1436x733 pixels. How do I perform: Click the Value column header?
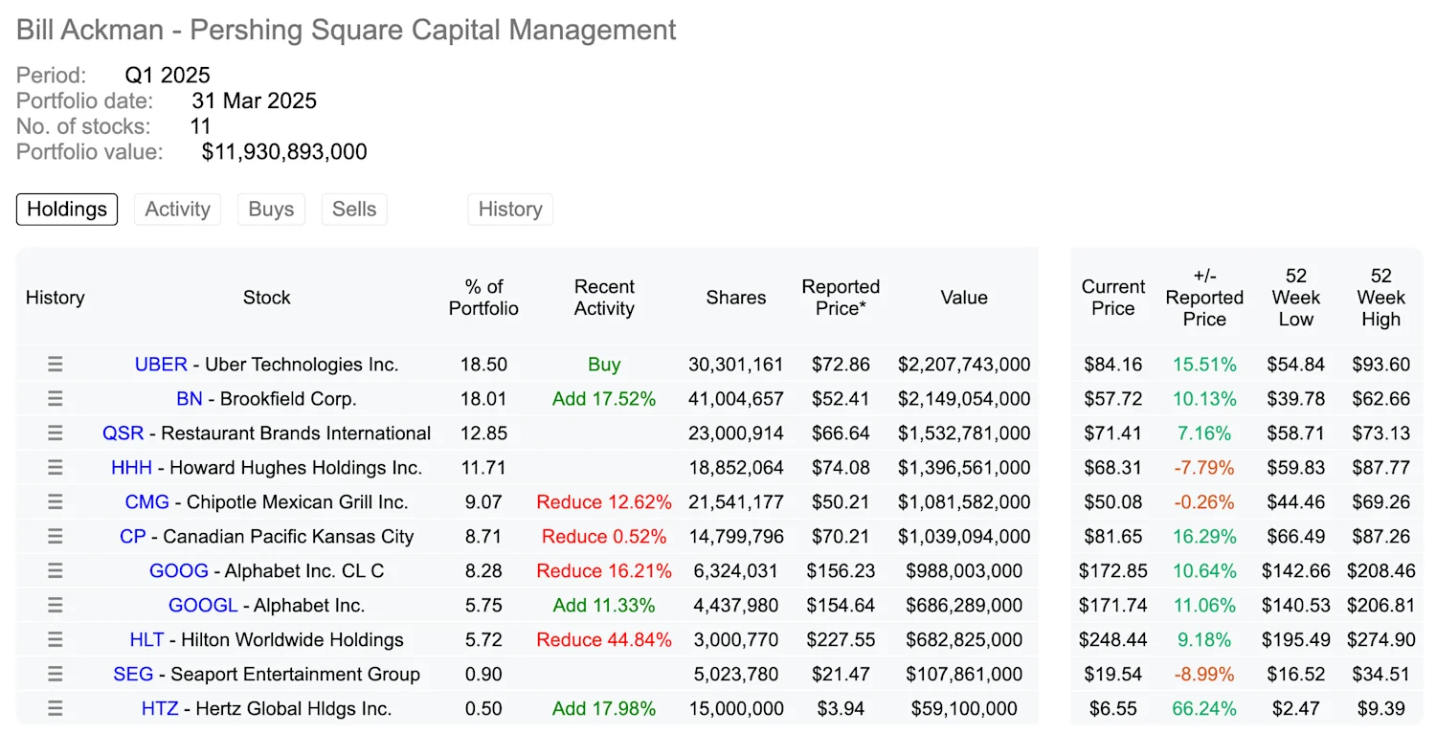pos(964,298)
